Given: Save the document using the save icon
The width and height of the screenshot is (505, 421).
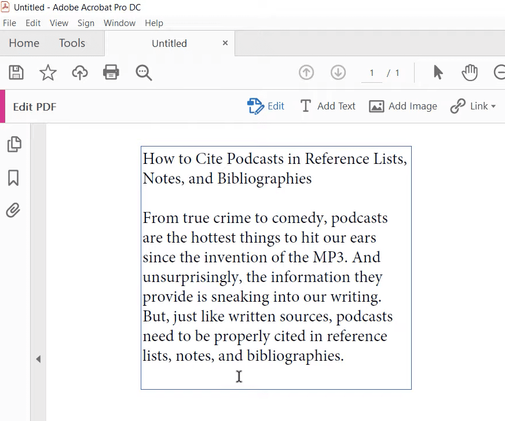Looking at the screenshot, I should click(16, 72).
